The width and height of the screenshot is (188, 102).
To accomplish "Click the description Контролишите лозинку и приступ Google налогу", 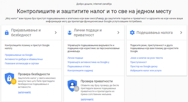I will [x=27, y=47].
